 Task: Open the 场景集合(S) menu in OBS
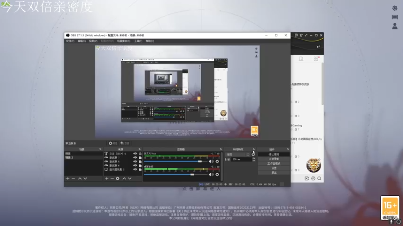(x=124, y=41)
